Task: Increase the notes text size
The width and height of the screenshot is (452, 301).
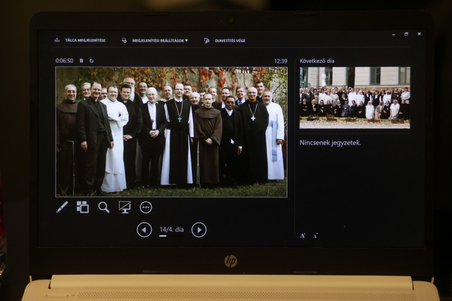Action: (x=303, y=235)
